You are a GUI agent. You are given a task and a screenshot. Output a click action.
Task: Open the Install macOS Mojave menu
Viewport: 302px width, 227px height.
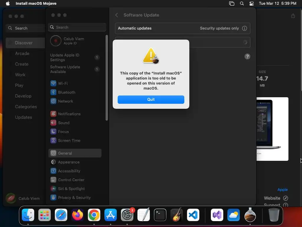point(36,3)
